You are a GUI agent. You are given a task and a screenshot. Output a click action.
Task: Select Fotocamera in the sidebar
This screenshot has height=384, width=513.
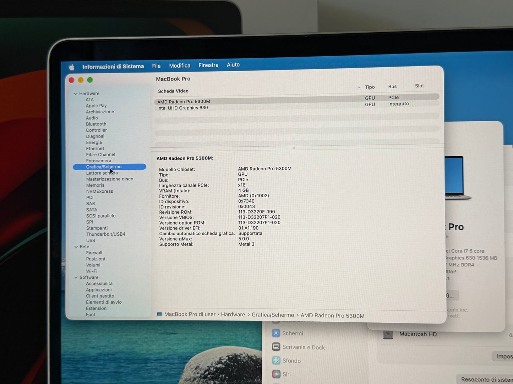[x=99, y=161]
